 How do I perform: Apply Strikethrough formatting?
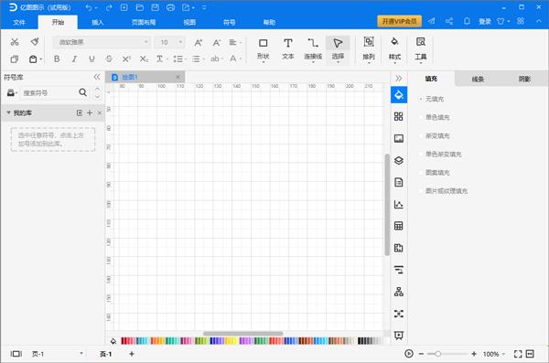[109, 59]
